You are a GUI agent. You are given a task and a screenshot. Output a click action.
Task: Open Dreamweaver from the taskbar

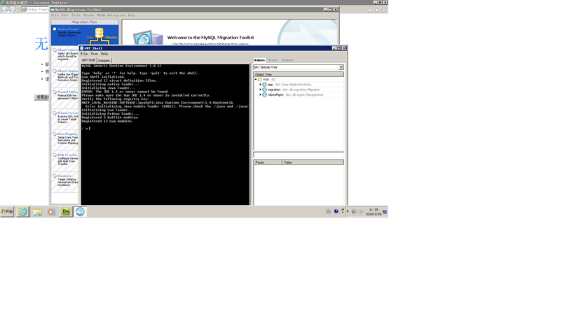click(x=66, y=211)
